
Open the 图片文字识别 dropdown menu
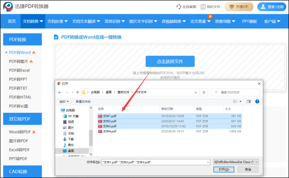(x=143, y=21)
